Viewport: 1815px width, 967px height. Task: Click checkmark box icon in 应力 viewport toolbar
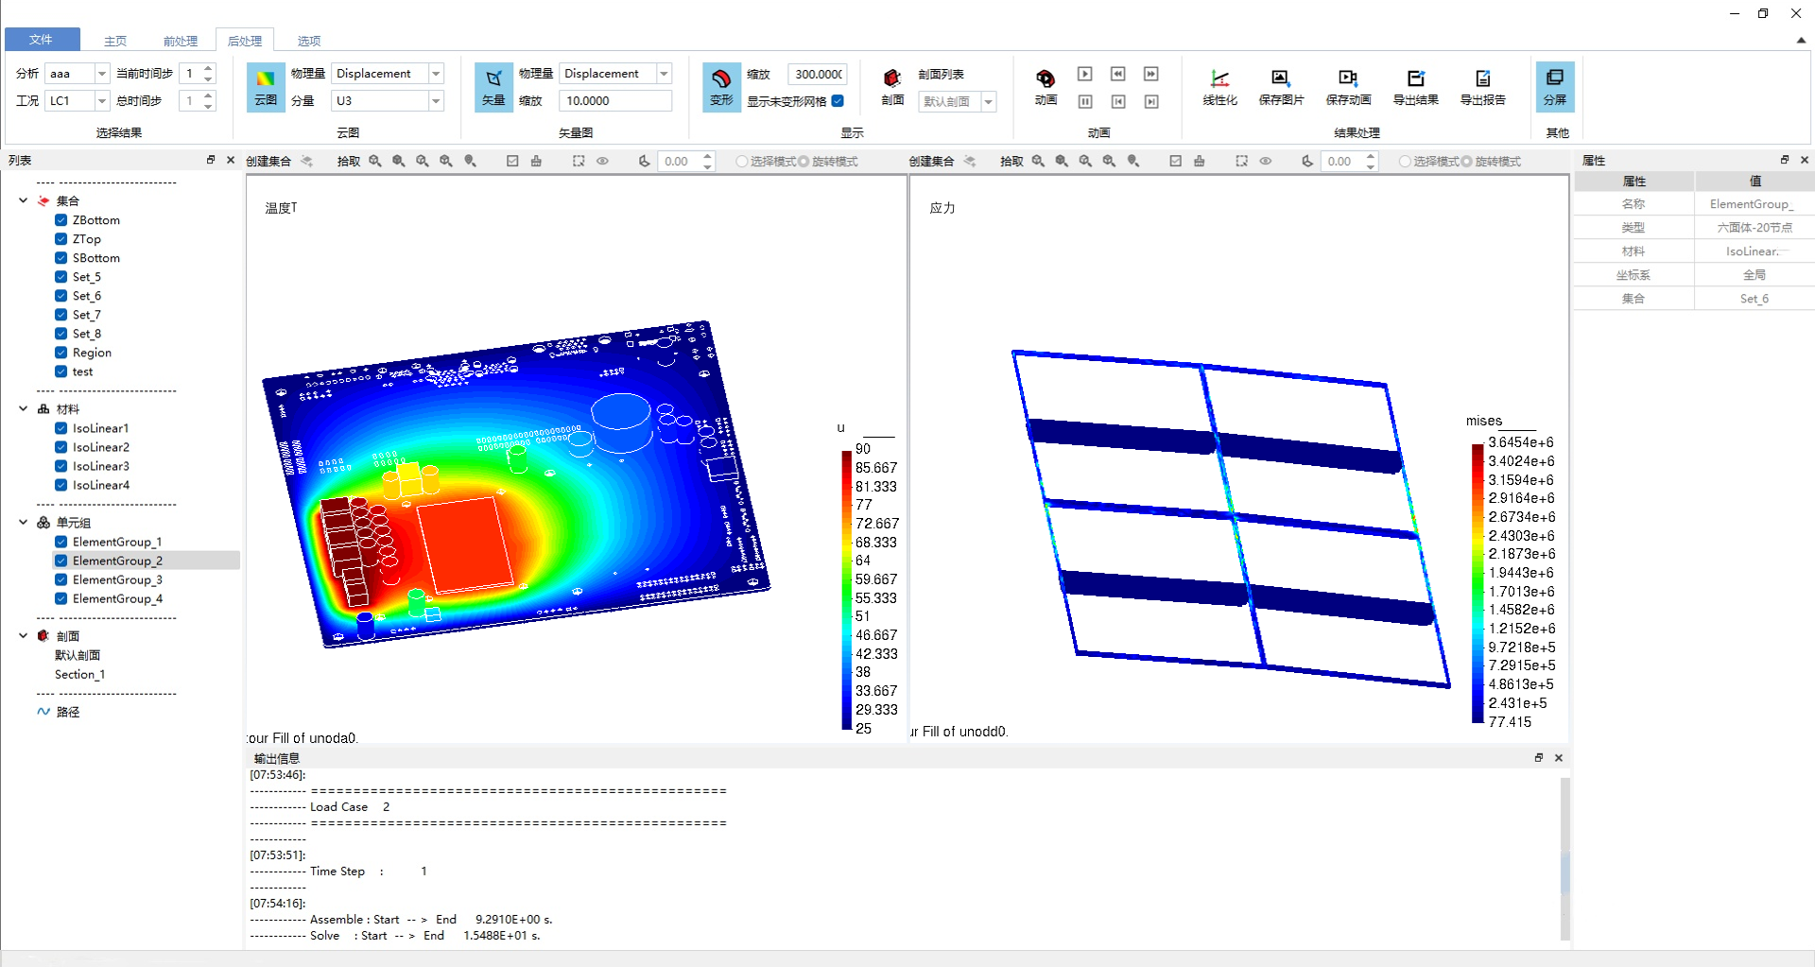[x=1175, y=162]
